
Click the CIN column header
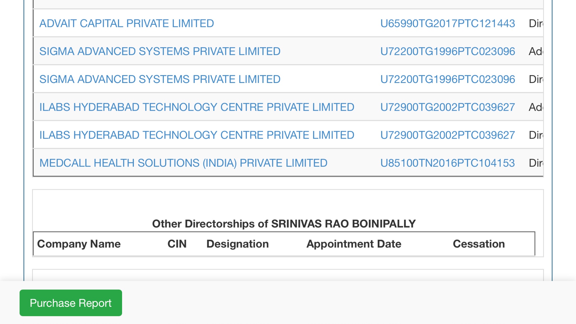point(177,244)
